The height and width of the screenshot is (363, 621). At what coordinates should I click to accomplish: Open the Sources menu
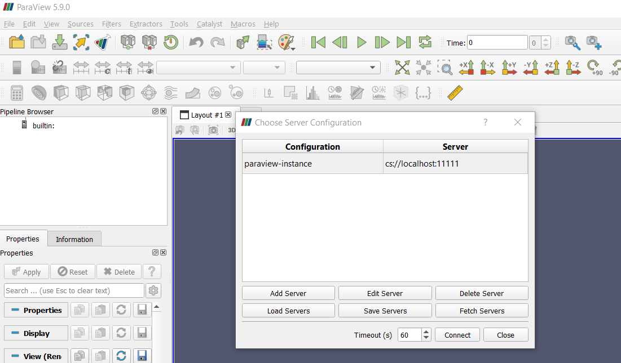[x=81, y=24]
